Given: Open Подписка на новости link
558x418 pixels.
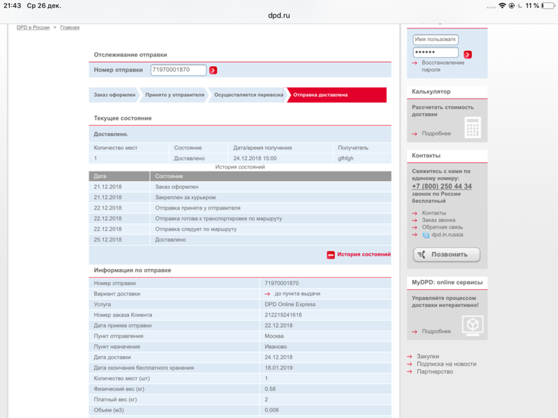Looking at the screenshot, I should click(446, 364).
